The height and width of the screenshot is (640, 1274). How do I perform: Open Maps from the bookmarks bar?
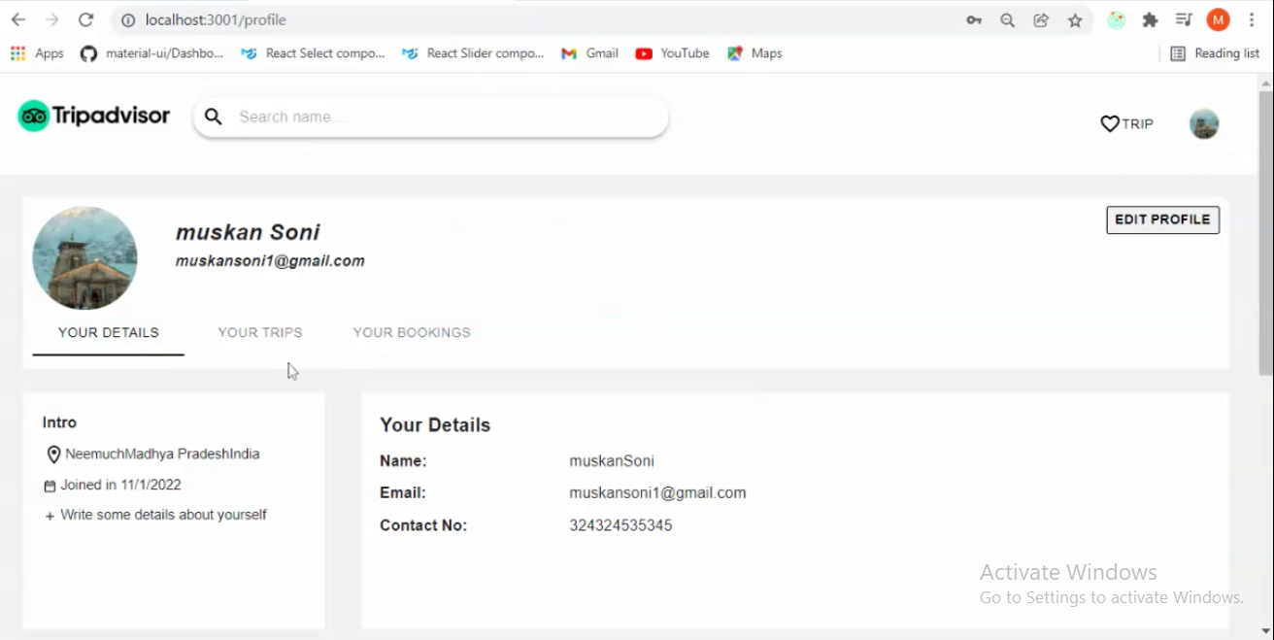click(x=754, y=53)
